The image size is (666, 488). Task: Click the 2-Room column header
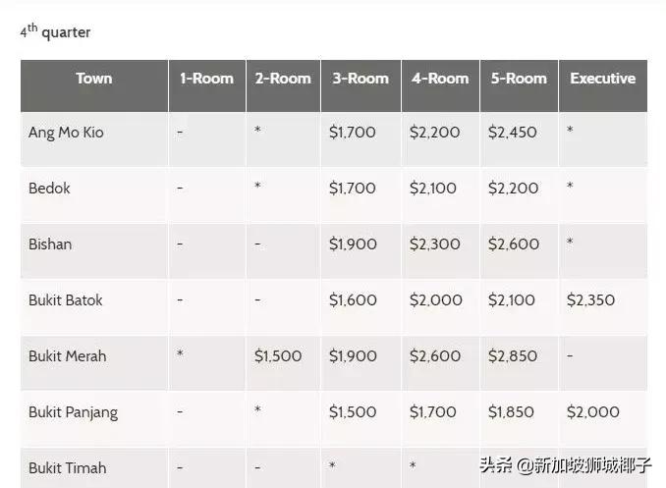point(283,79)
